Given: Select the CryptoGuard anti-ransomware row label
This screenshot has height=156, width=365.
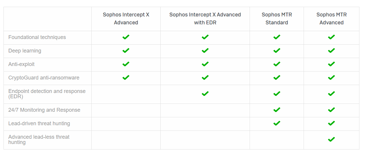Looking at the screenshot, I should (x=44, y=78).
